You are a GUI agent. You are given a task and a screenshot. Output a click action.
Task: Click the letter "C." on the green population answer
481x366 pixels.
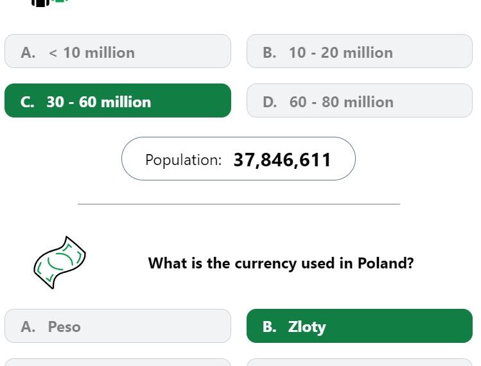(x=28, y=102)
